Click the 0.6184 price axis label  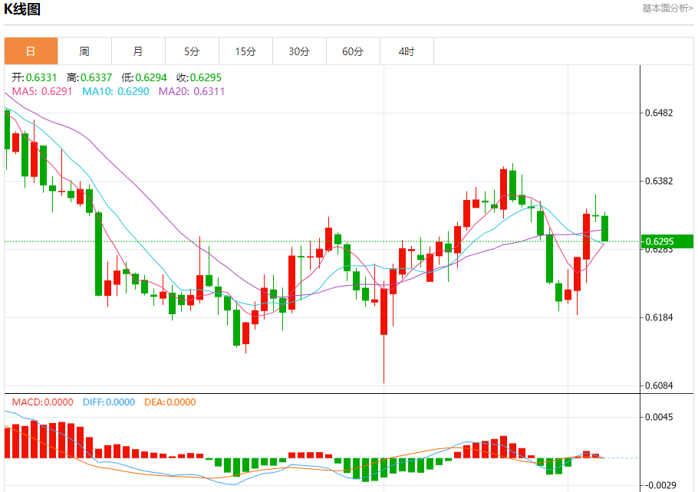coord(659,317)
